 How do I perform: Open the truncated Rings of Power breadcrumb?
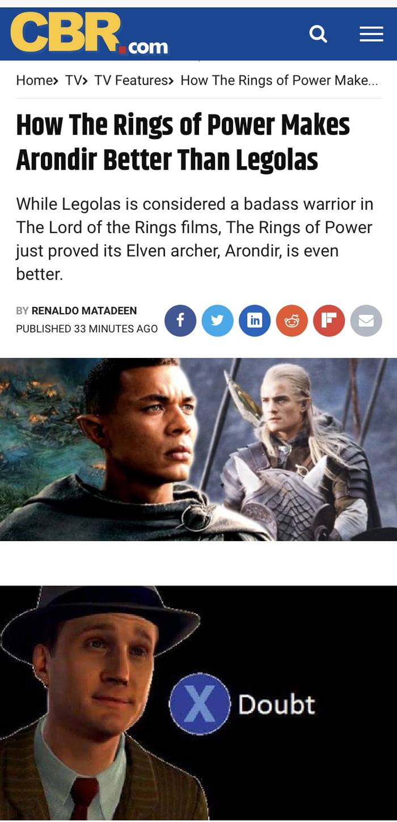pyautogui.click(x=279, y=81)
